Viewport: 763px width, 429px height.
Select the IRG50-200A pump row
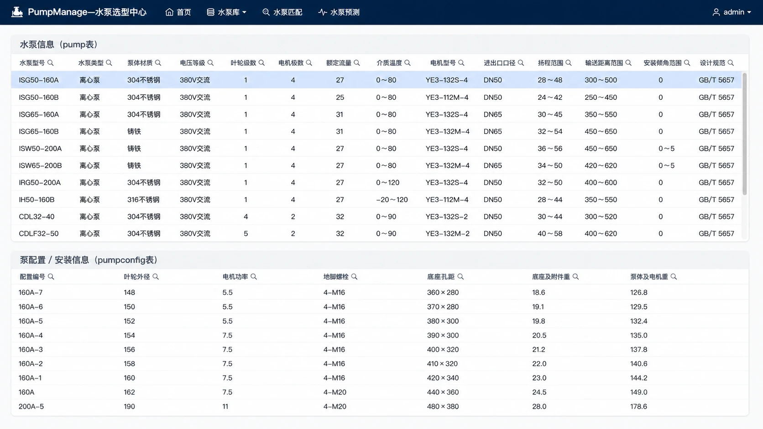coord(376,182)
